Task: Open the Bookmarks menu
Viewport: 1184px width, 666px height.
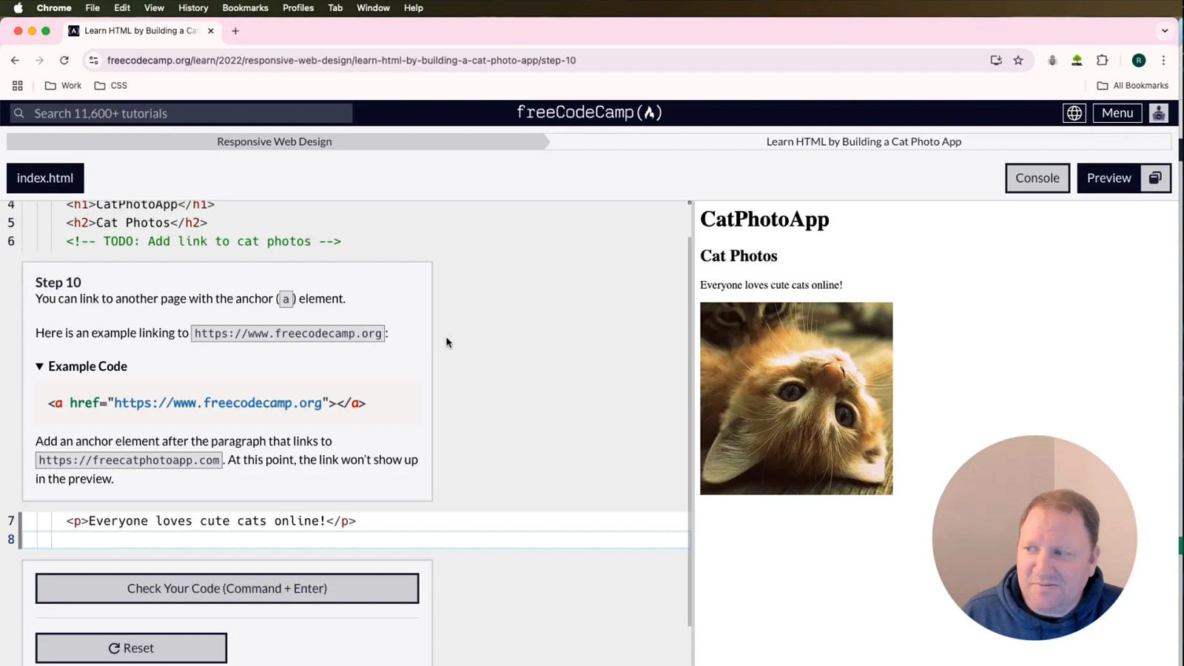Action: (245, 8)
